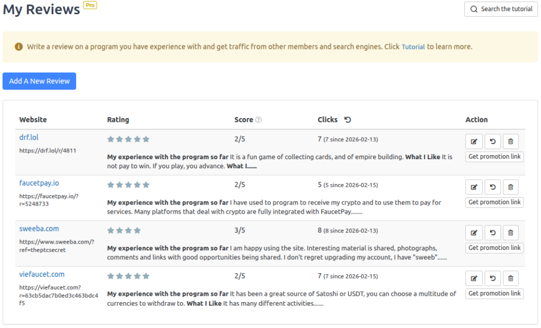Edit the drf.lol review
Screen dimensions: 541x328
474,141
